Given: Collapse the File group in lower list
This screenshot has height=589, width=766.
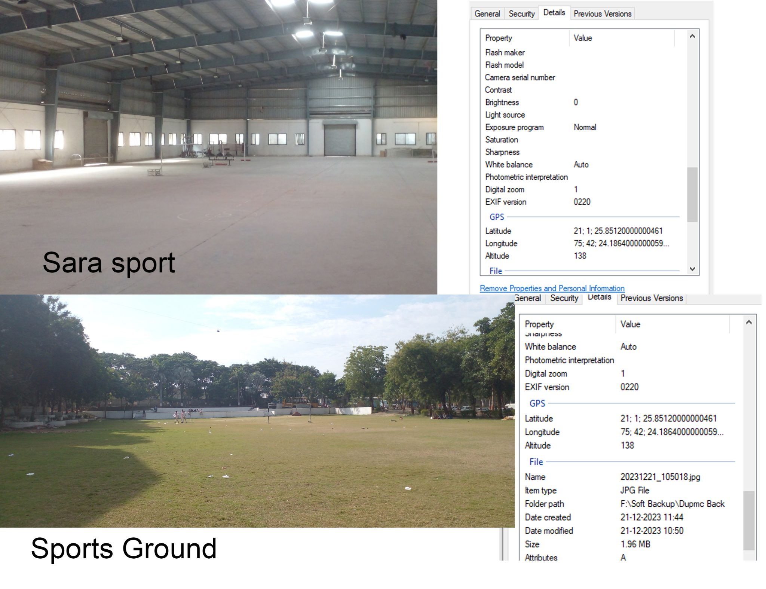Looking at the screenshot, I should point(536,462).
